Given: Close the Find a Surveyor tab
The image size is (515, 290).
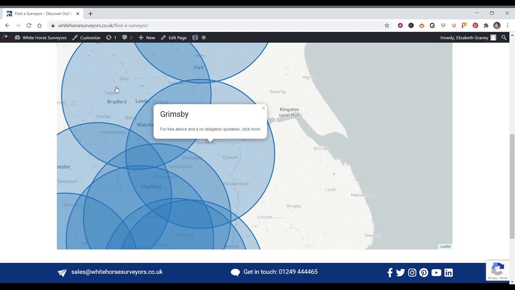Looking at the screenshot, I should pos(78,14).
